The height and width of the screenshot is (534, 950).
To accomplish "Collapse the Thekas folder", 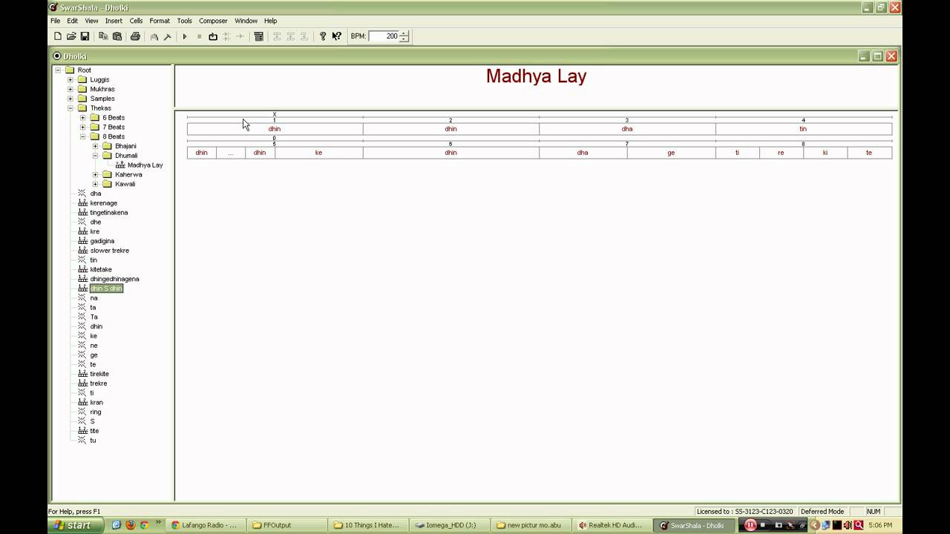I will pos(71,108).
